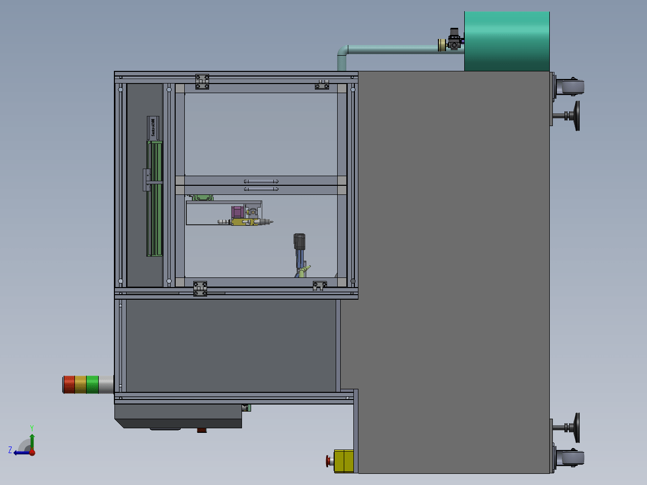This screenshot has width=647, height=485.
Task: Click the Z axis of the coordinate triad
Action: point(20,452)
